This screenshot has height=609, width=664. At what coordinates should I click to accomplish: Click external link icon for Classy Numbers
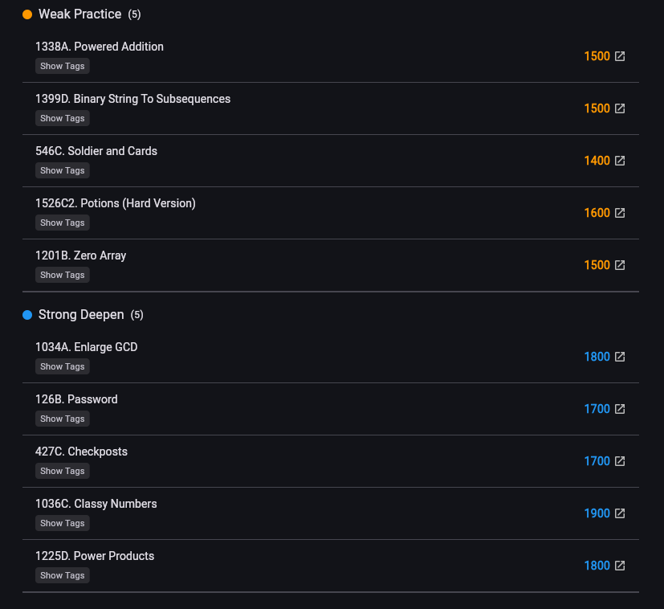point(620,513)
